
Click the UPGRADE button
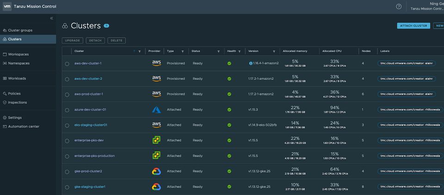pos(73,41)
